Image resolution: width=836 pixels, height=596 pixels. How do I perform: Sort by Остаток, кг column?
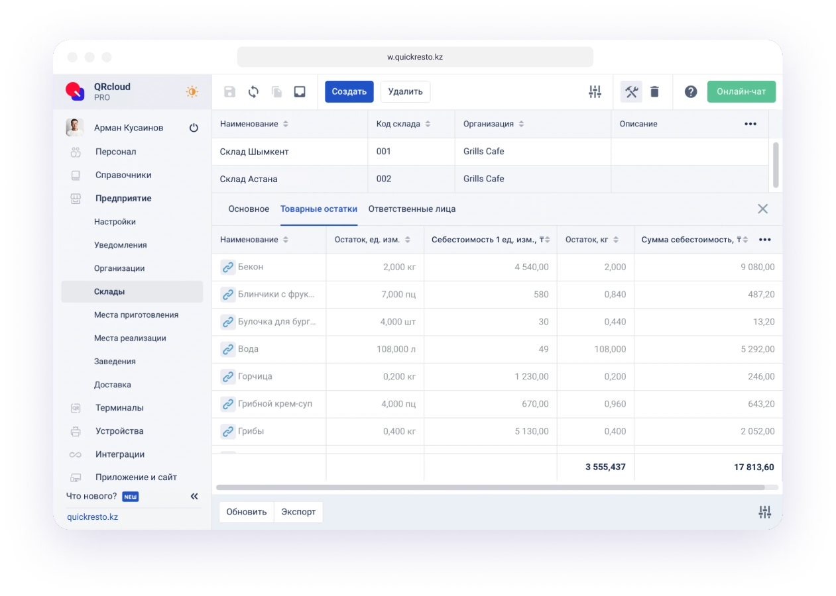(616, 240)
